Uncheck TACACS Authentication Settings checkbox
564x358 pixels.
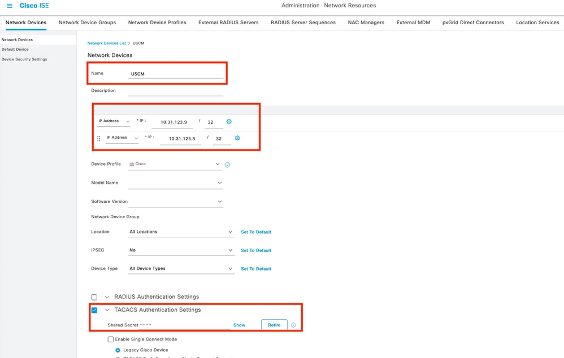pos(94,310)
